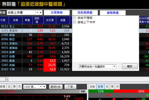Click the count field showing 11
The image size is (149, 100).
pyautogui.click(x=4, y=79)
